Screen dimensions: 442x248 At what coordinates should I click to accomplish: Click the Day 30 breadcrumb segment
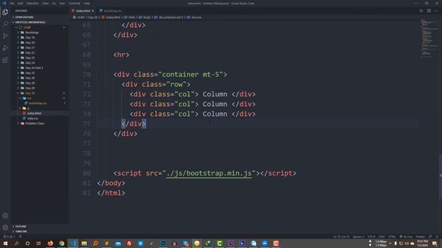(93, 17)
